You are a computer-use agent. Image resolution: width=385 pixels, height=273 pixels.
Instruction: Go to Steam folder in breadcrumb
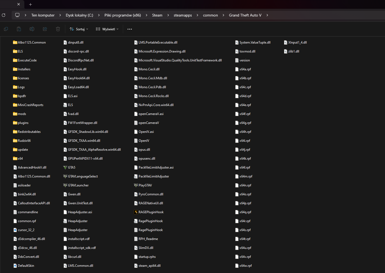pos(157,15)
